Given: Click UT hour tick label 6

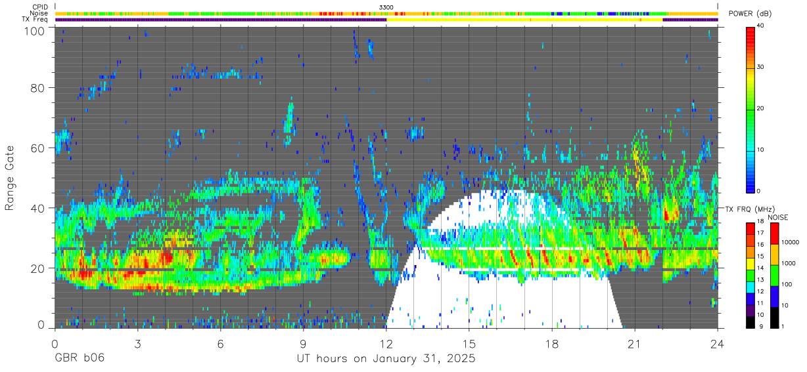Looking at the screenshot, I should coord(221,344).
